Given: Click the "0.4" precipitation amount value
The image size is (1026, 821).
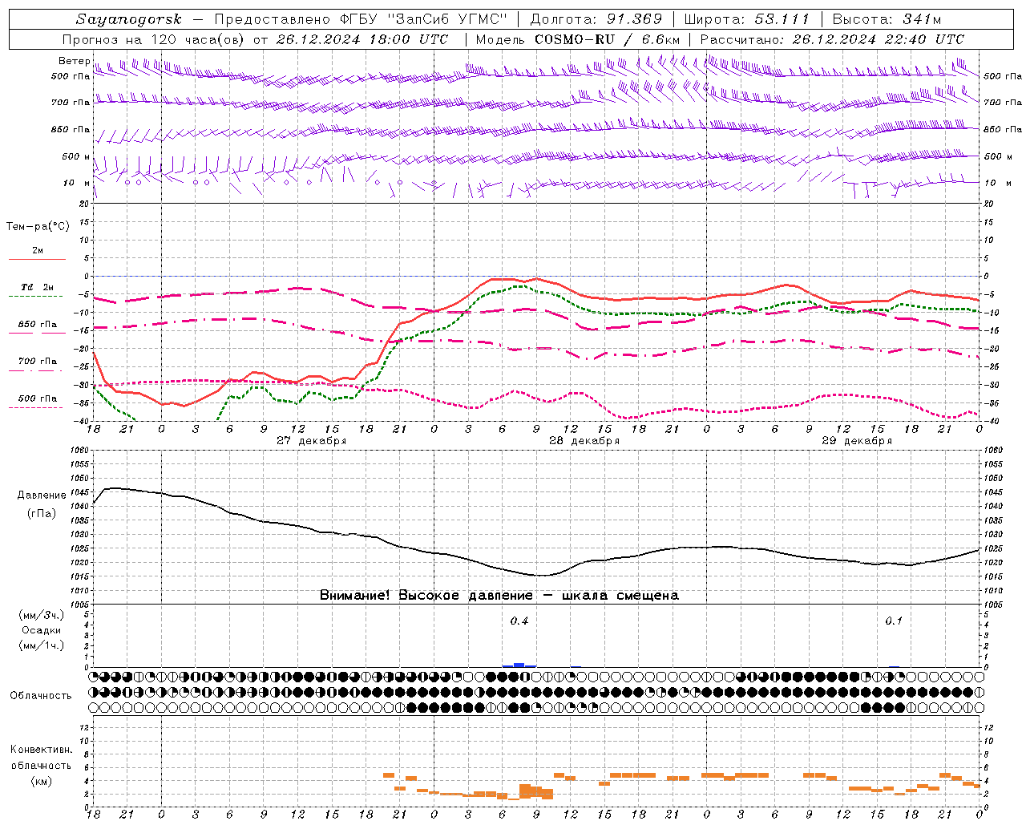Looking at the screenshot, I should pyautogui.click(x=519, y=621).
